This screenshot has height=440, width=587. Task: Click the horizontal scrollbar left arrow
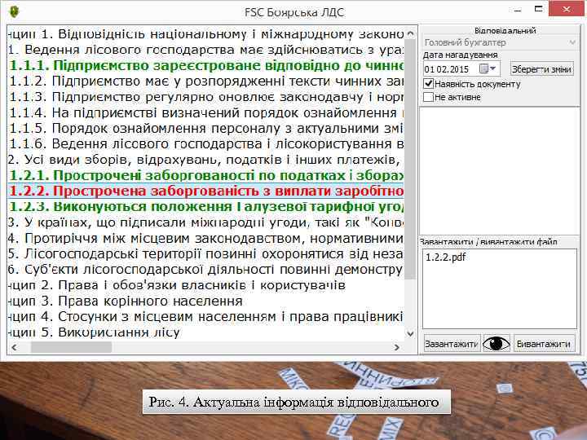pos(14,347)
